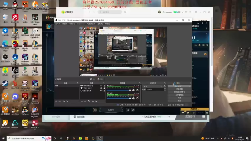Open the OBS Studio desktop shortcut
Screen dimensions: 251x141
(5, 58)
